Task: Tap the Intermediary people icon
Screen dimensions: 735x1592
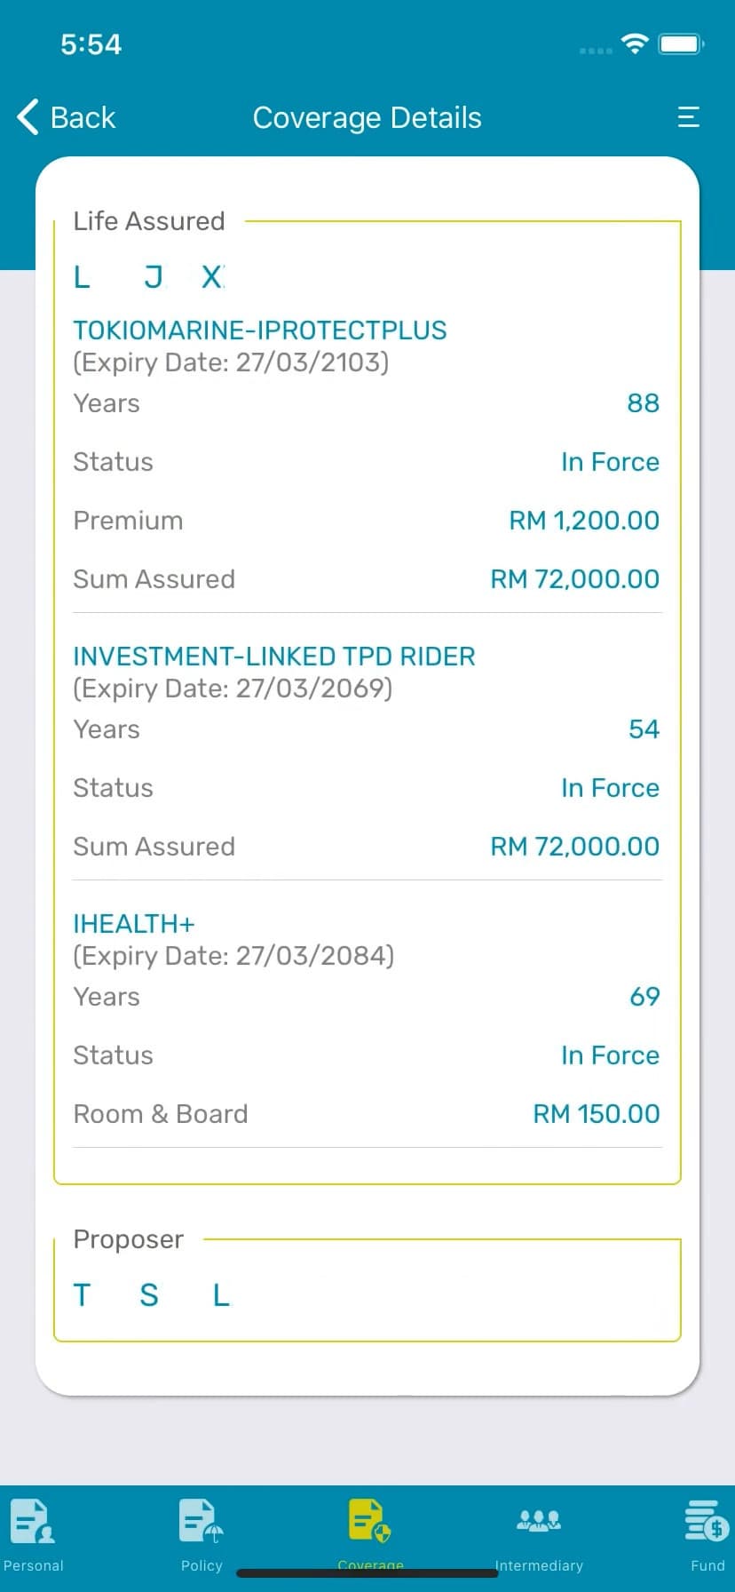Action: coord(538,1520)
